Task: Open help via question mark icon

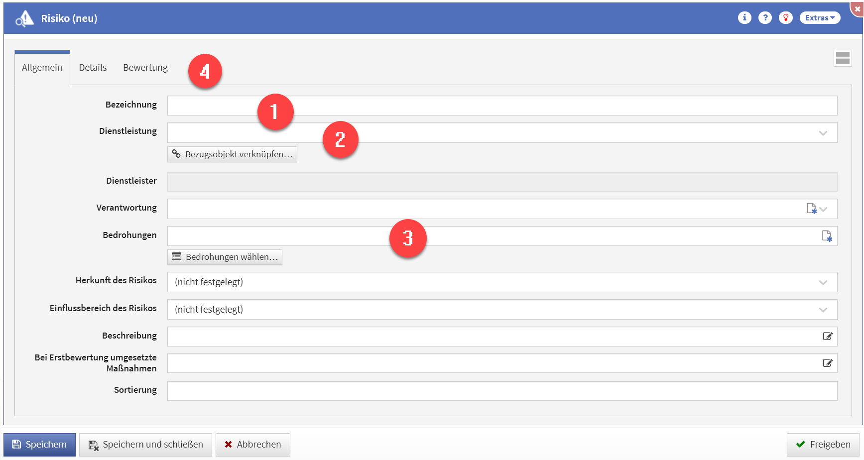Action: coord(765,18)
